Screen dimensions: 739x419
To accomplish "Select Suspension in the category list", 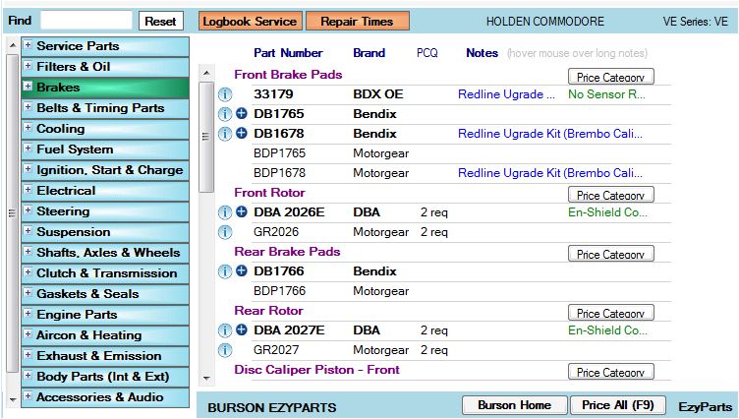I will click(x=105, y=232).
